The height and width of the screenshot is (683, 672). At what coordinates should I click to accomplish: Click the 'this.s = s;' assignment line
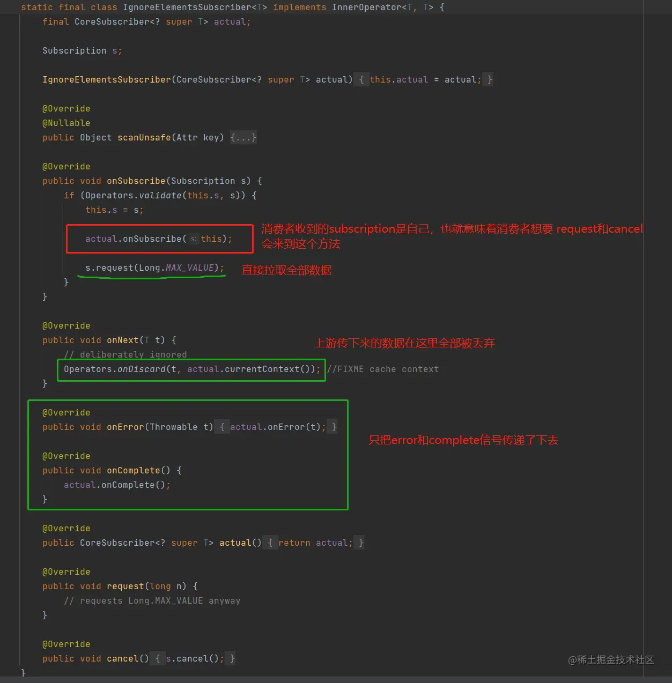(114, 210)
